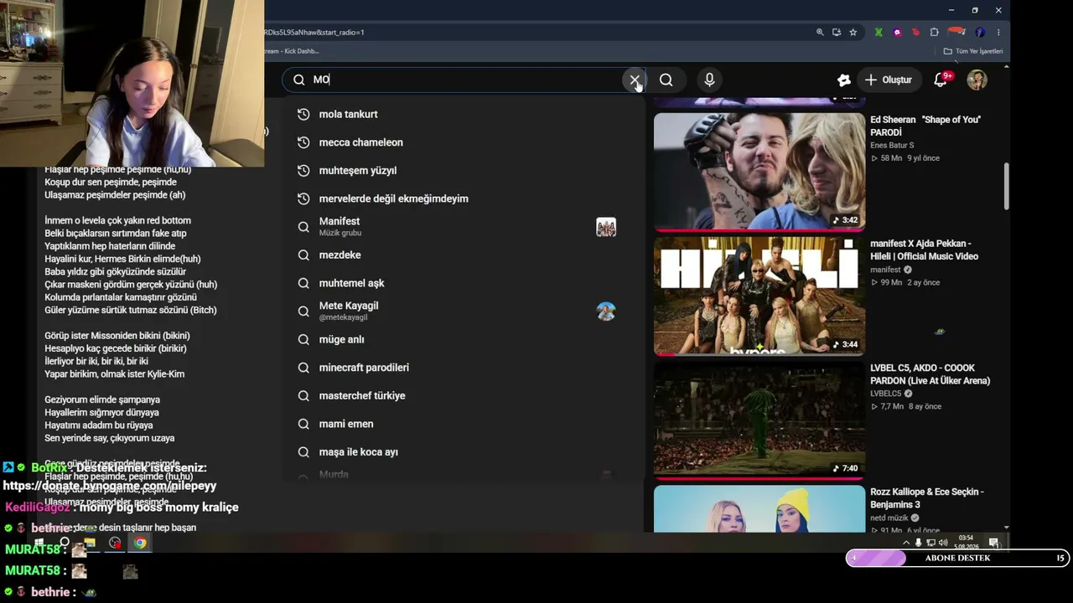Viewport: 1073px width, 603px height.
Task: Open the Tüm Yer İşaretleri bookmarks folder
Action: [x=972, y=51]
